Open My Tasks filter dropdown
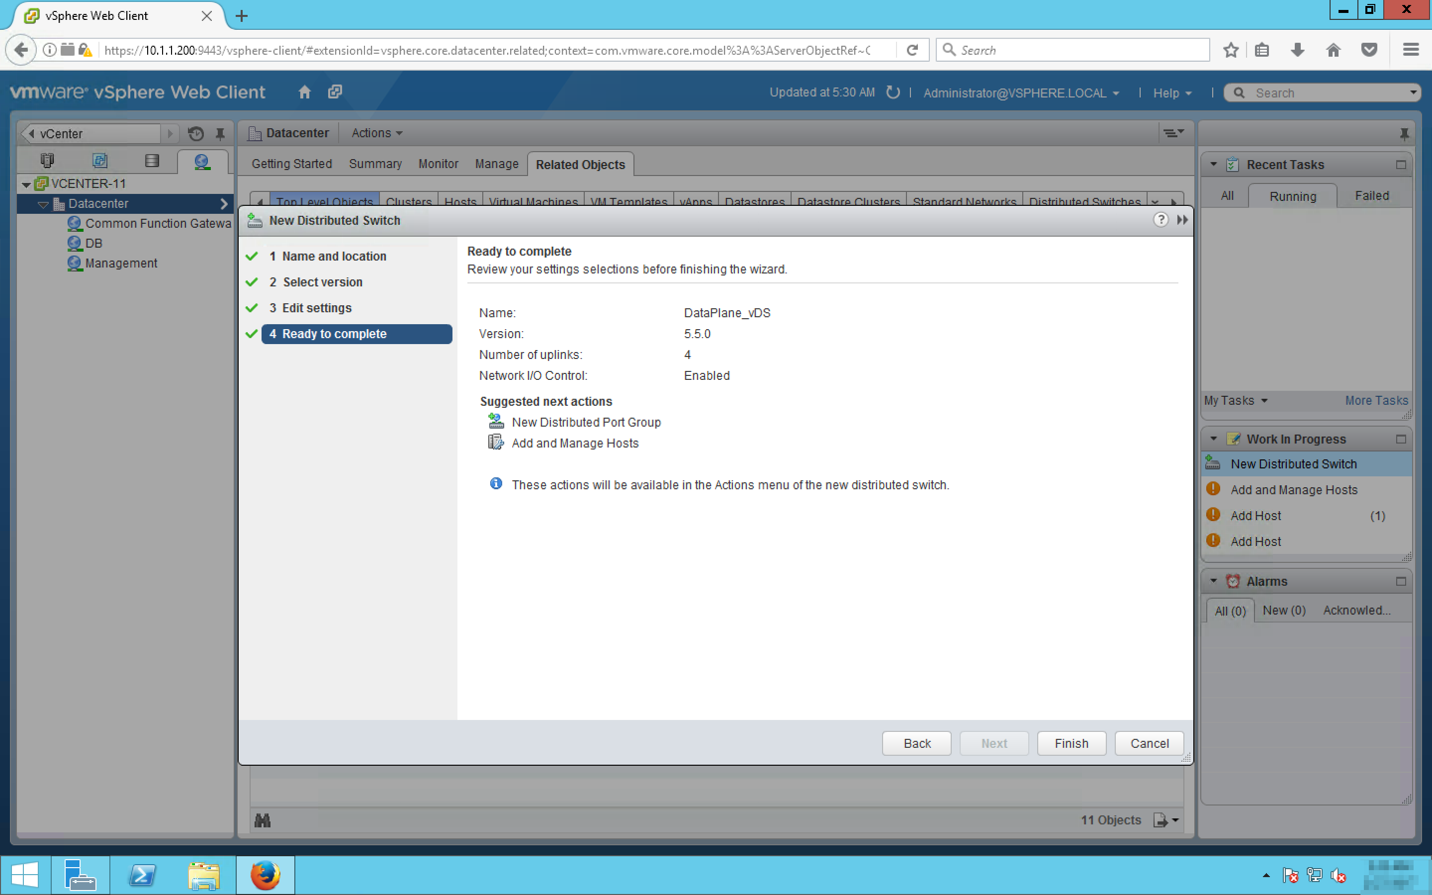 click(x=1236, y=401)
